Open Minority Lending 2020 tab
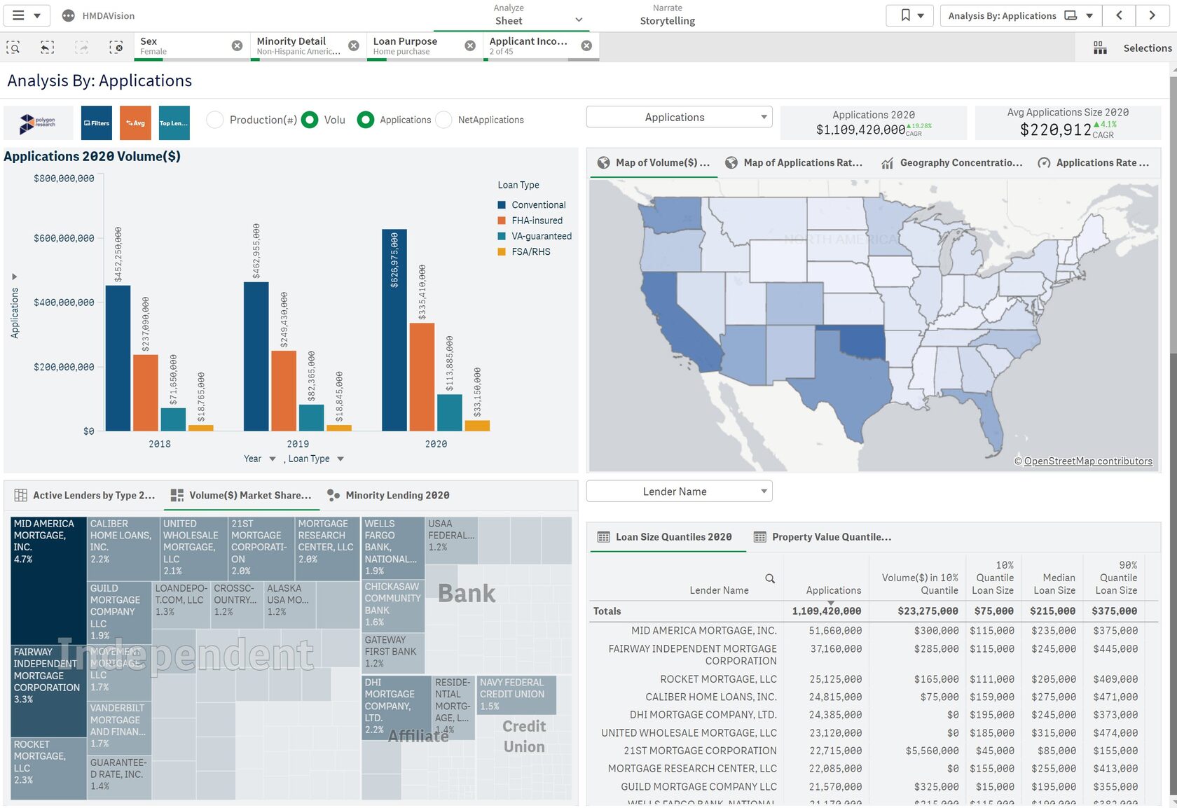The height and width of the screenshot is (808, 1177). click(x=388, y=495)
